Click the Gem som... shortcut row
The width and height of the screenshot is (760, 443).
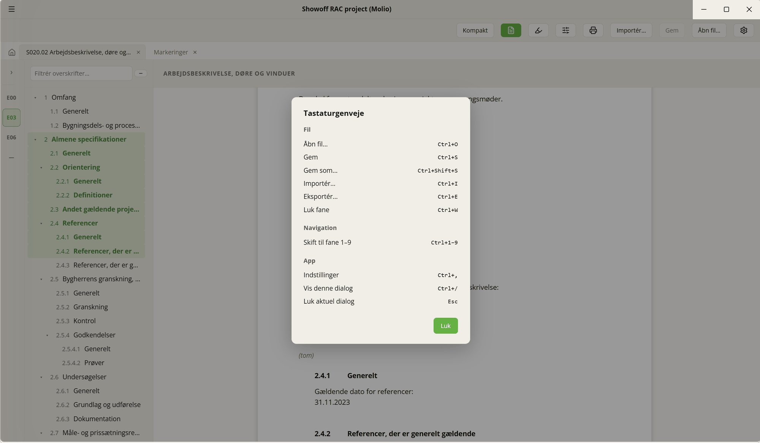(x=380, y=170)
